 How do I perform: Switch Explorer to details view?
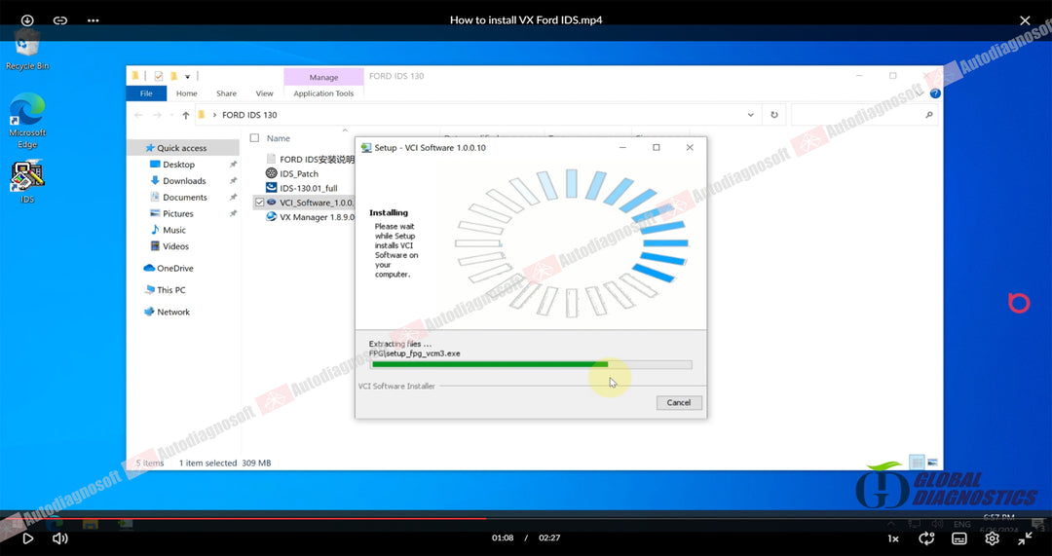click(917, 463)
